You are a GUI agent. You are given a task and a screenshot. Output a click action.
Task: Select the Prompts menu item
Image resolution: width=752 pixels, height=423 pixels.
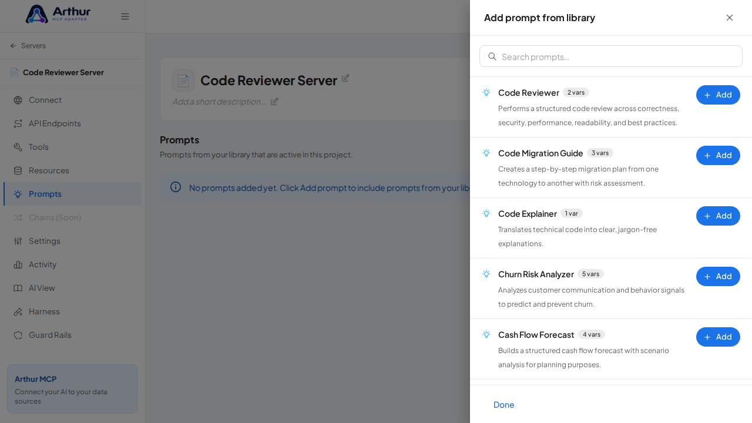(72, 194)
